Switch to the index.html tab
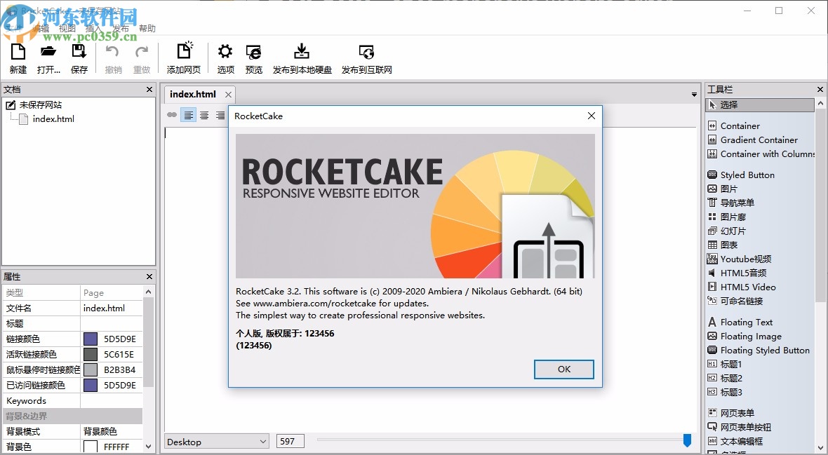The image size is (828, 455). pyautogui.click(x=193, y=93)
